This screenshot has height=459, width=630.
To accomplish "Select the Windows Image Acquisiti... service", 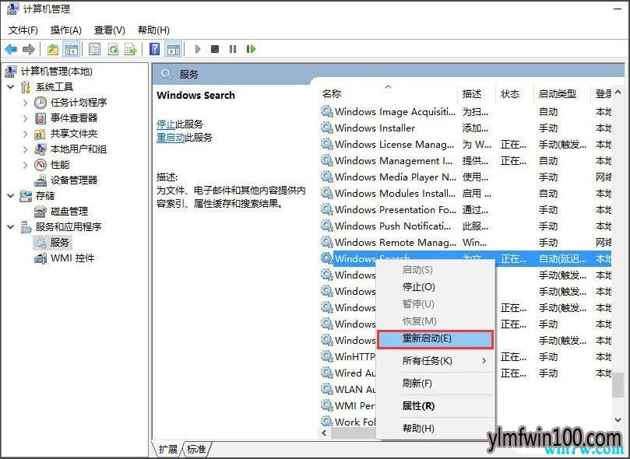I will 466,111.
